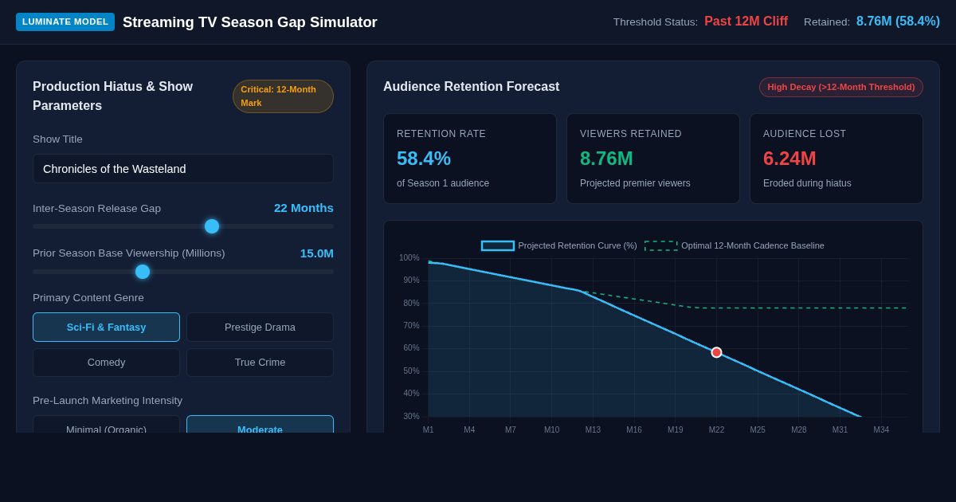Adjust the Prior Season Base Viewership slider handle

[x=143, y=272]
